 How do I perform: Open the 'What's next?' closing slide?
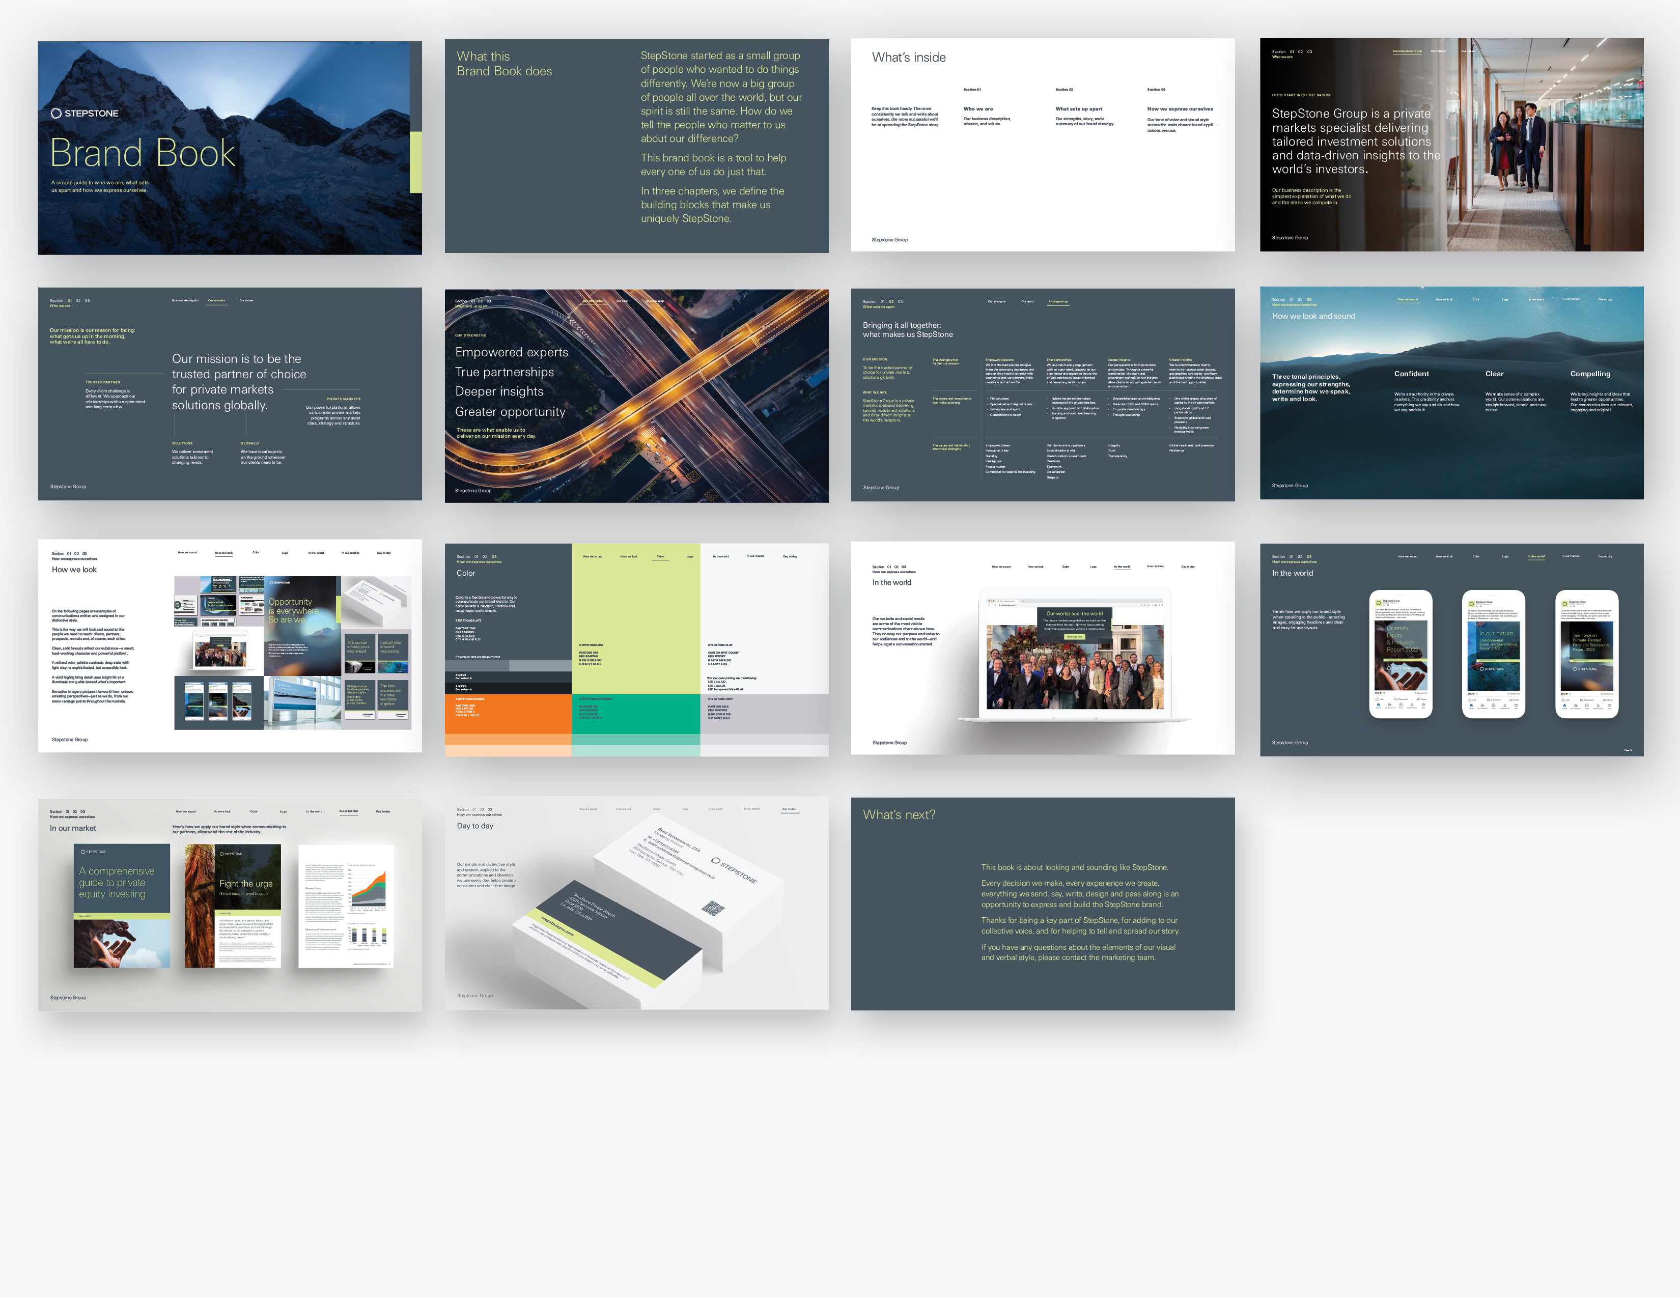click(x=1042, y=904)
